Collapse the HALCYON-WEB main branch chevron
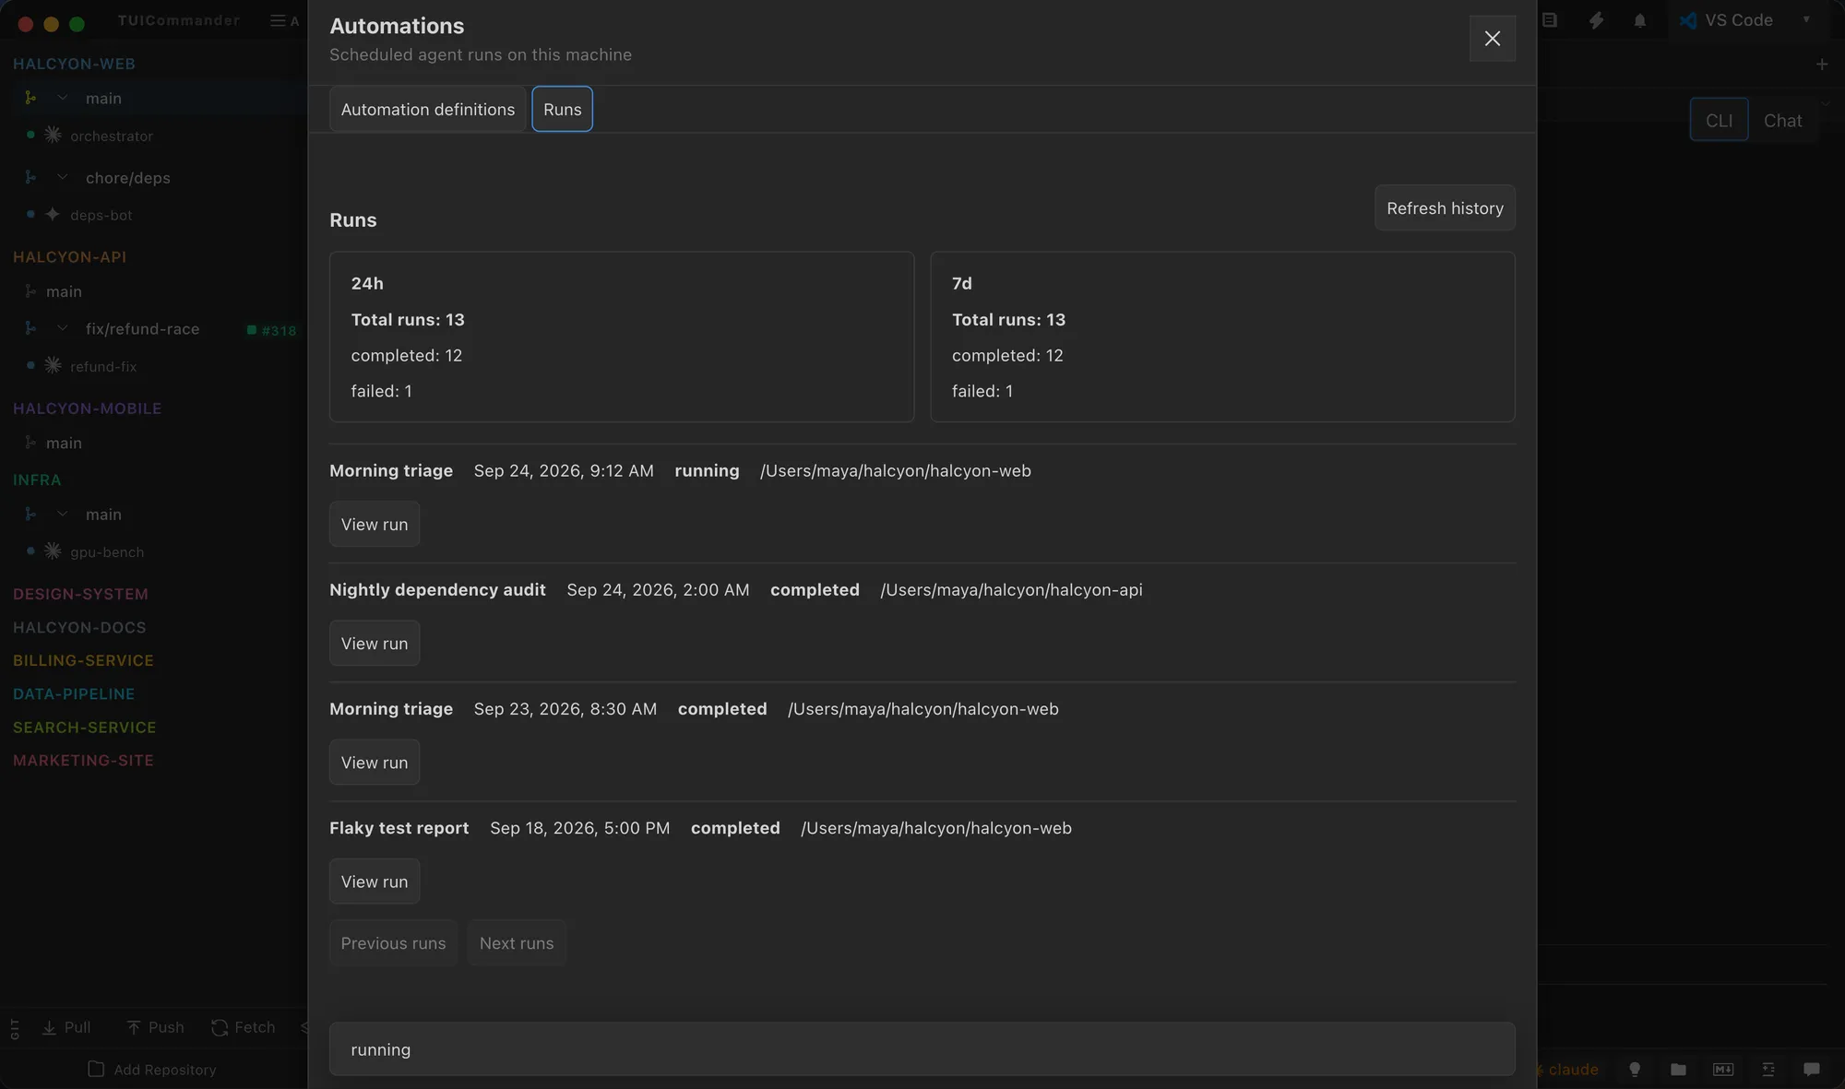 (x=62, y=98)
